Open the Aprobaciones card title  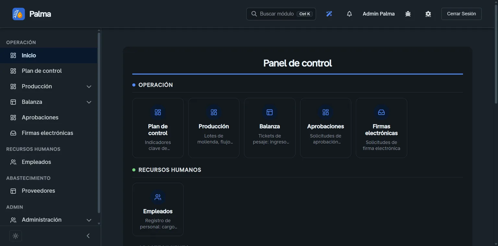(x=326, y=127)
